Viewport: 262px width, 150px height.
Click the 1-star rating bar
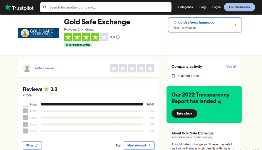coord(92,131)
